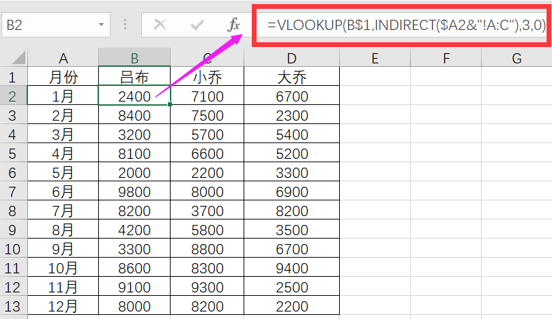
Task: Click cell with value 6600
Action: (207, 153)
